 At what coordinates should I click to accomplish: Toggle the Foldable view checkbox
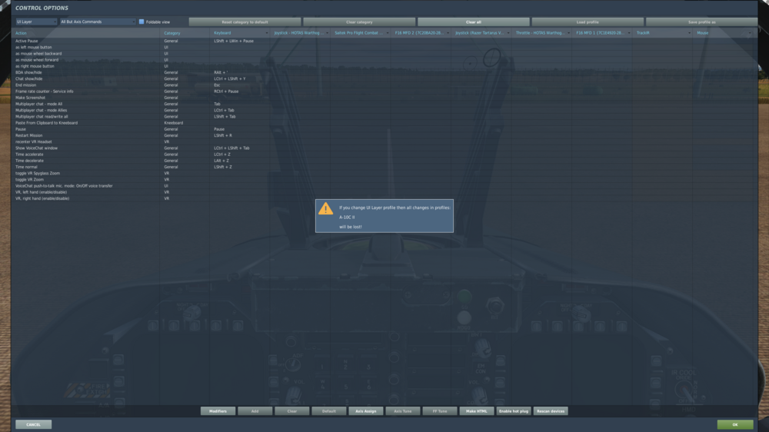pyautogui.click(x=141, y=22)
